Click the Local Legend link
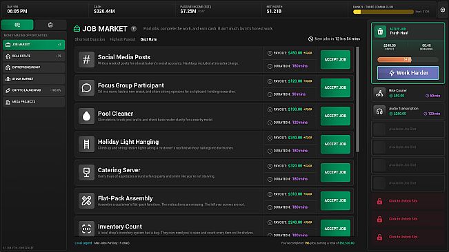 point(83,243)
